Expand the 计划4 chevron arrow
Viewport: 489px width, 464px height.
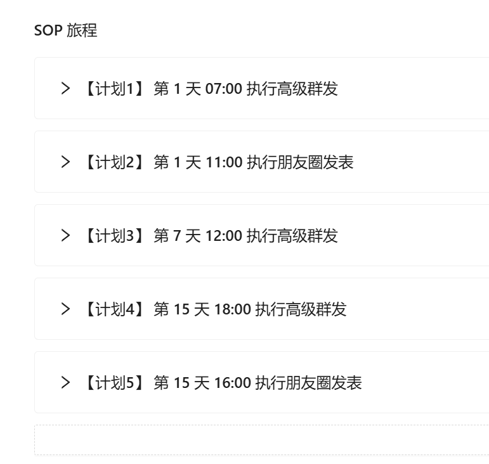coord(65,309)
